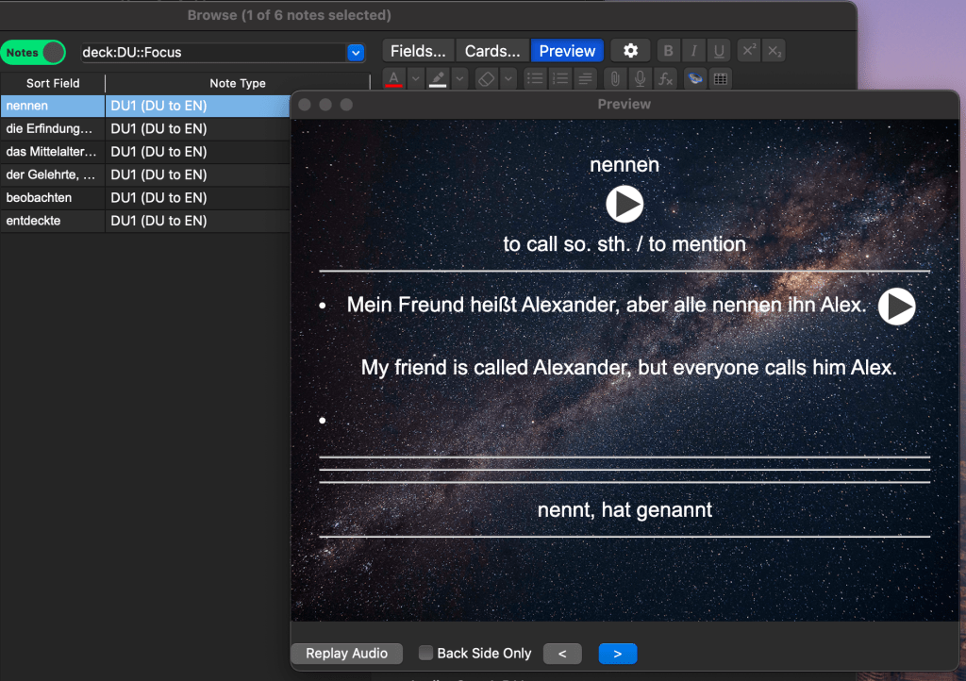
Task: Click the microphone record audio icon
Action: pos(640,79)
